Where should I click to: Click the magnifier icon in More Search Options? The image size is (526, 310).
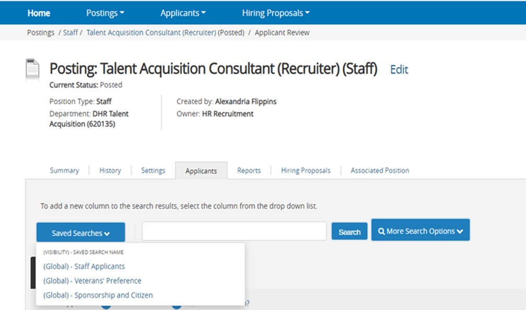(382, 231)
